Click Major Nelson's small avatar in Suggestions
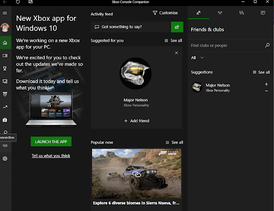Image resolution: width=274 pixels, height=211 pixels. click(x=197, y=87)
